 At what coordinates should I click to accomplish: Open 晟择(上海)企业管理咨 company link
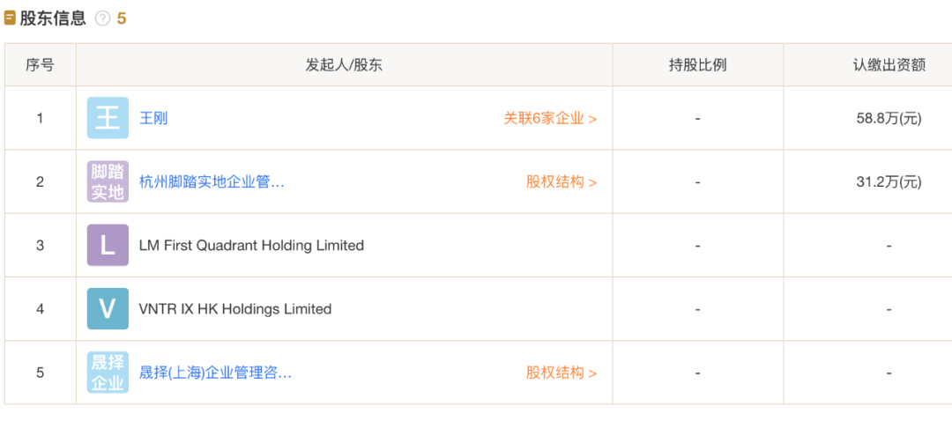coord(215,372)
